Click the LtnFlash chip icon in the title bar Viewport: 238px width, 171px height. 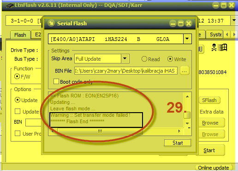click(x=10, y=6)
